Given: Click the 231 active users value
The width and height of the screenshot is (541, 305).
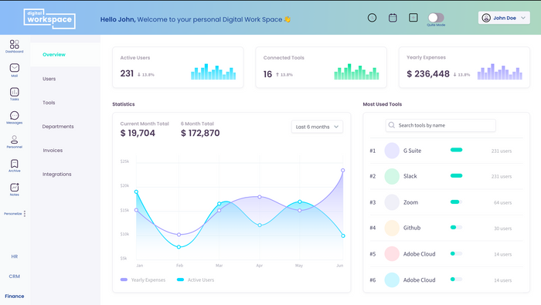Looking at the screenshot, I should [127, 73].
